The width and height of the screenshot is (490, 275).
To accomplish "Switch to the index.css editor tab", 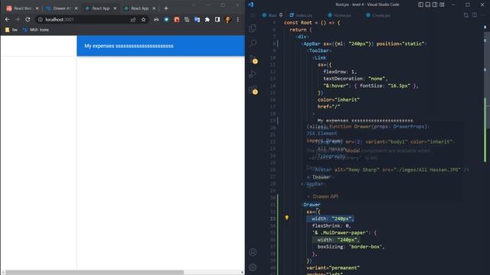I will [301, 15].
